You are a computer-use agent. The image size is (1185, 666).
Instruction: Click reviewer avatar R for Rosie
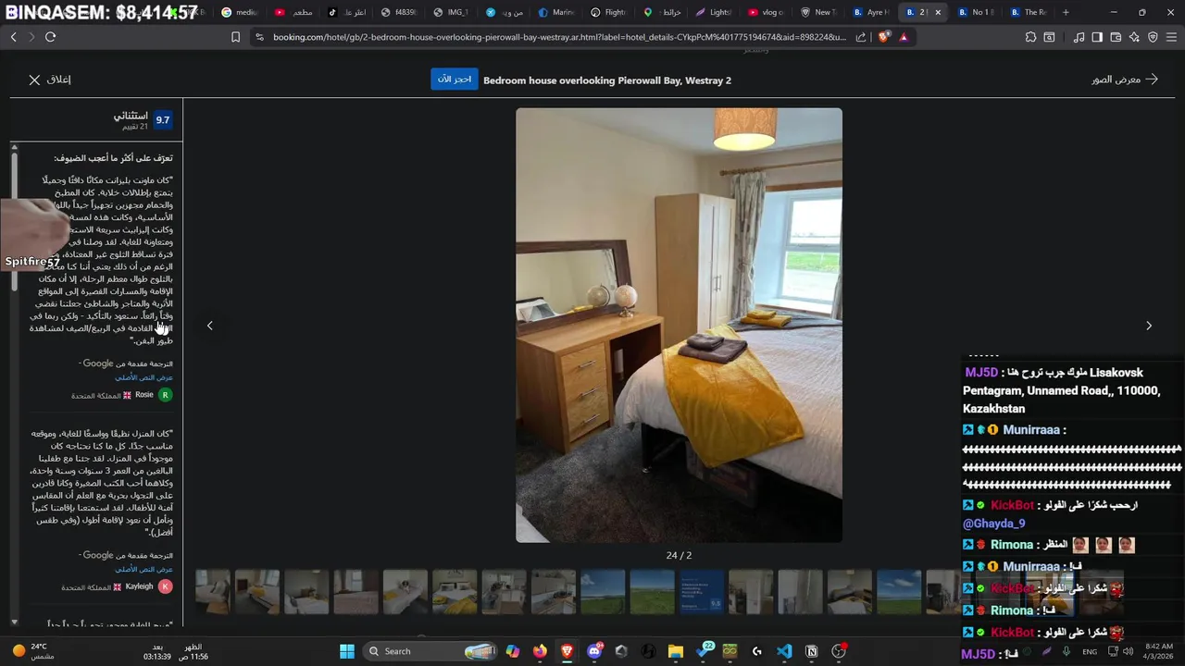165,395
